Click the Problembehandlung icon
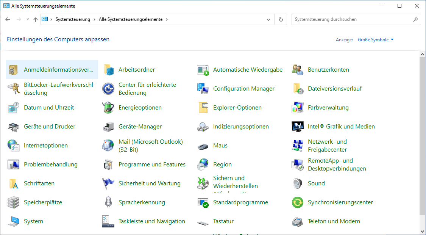426x235 pixels. pos(13,164)
